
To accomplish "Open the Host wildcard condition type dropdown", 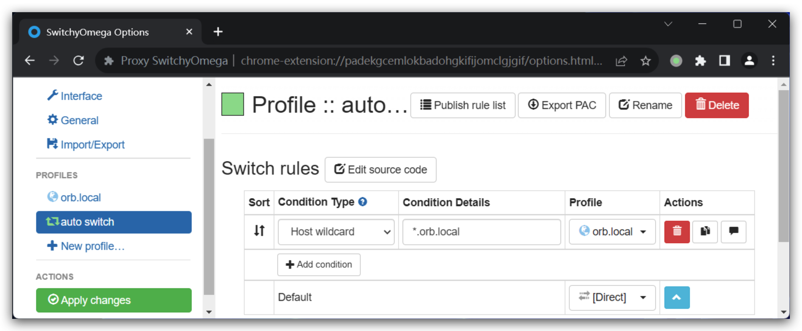I will pos(336,232).
